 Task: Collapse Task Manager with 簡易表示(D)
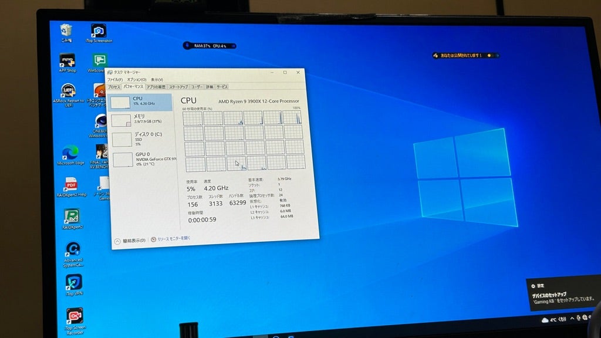pyautogui.click(x=135, y=238)
